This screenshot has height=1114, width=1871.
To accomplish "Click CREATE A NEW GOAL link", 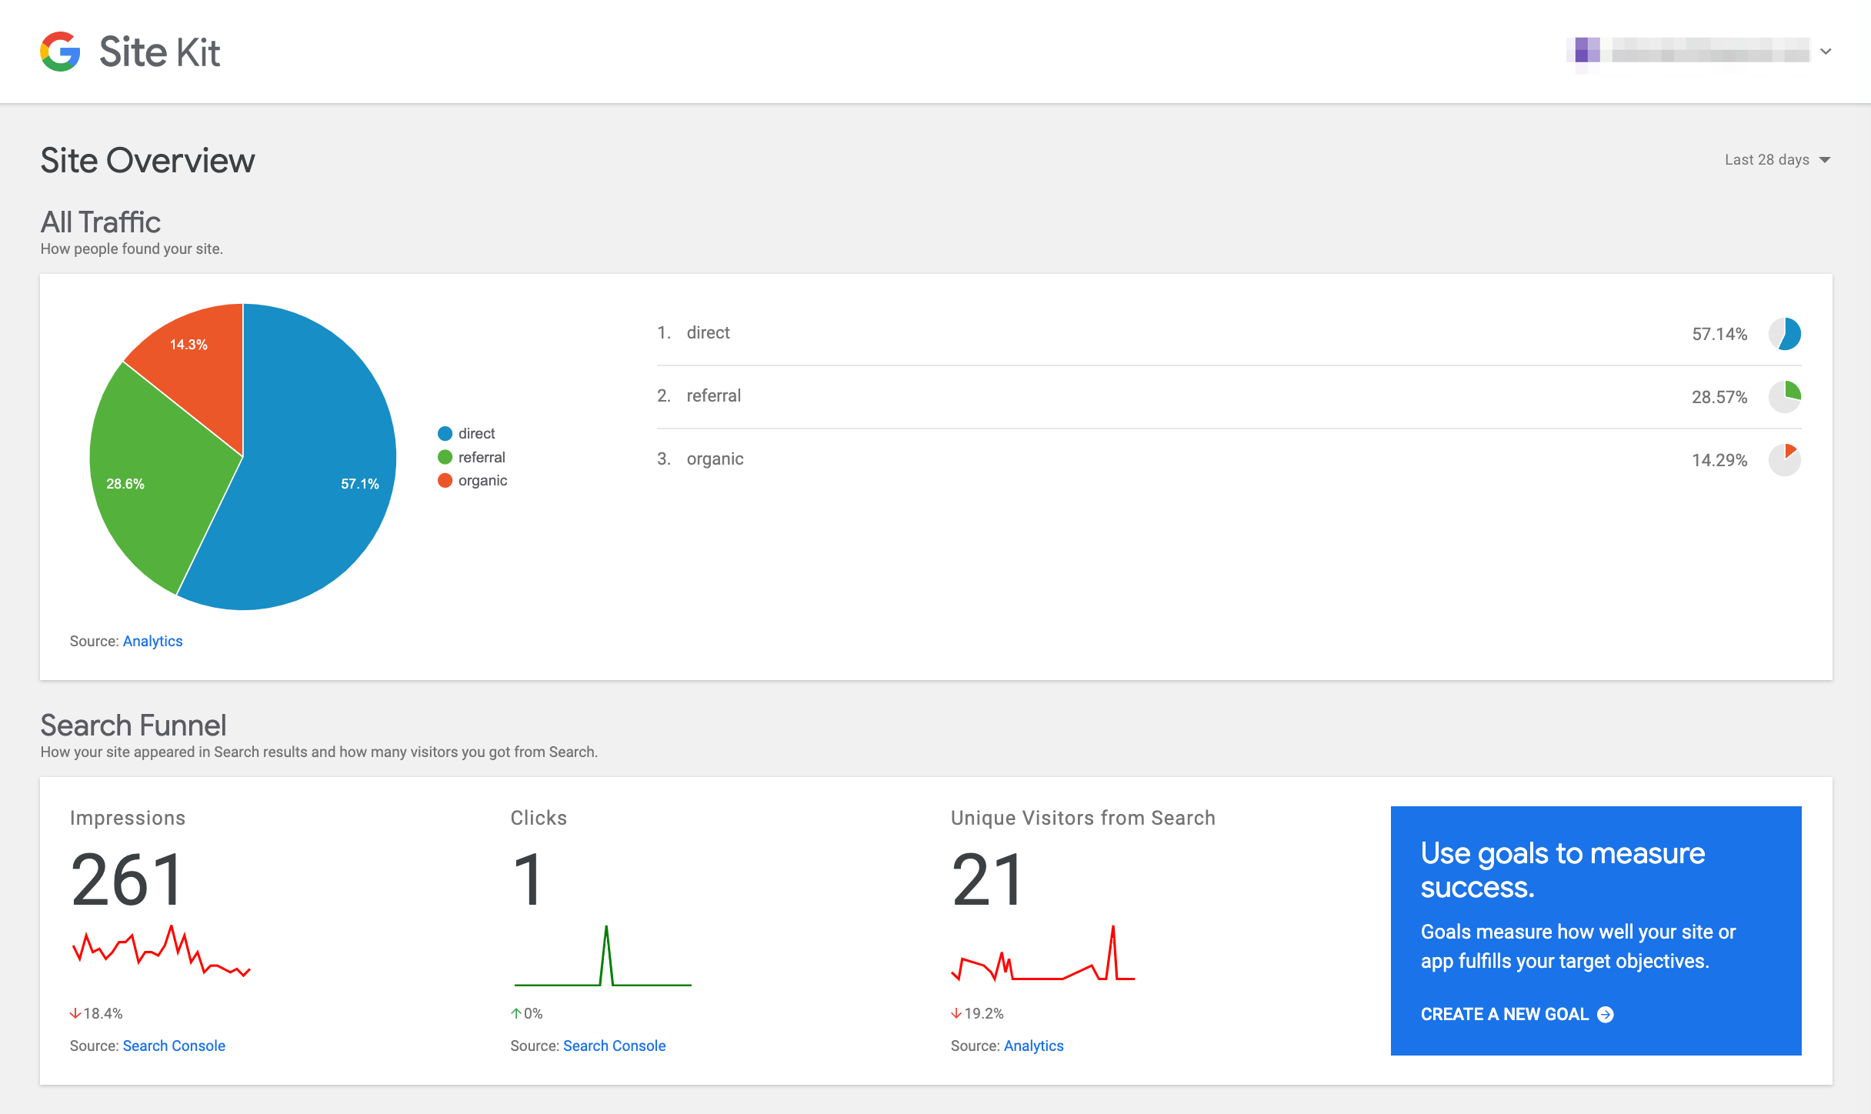I will (1504, 1015).
